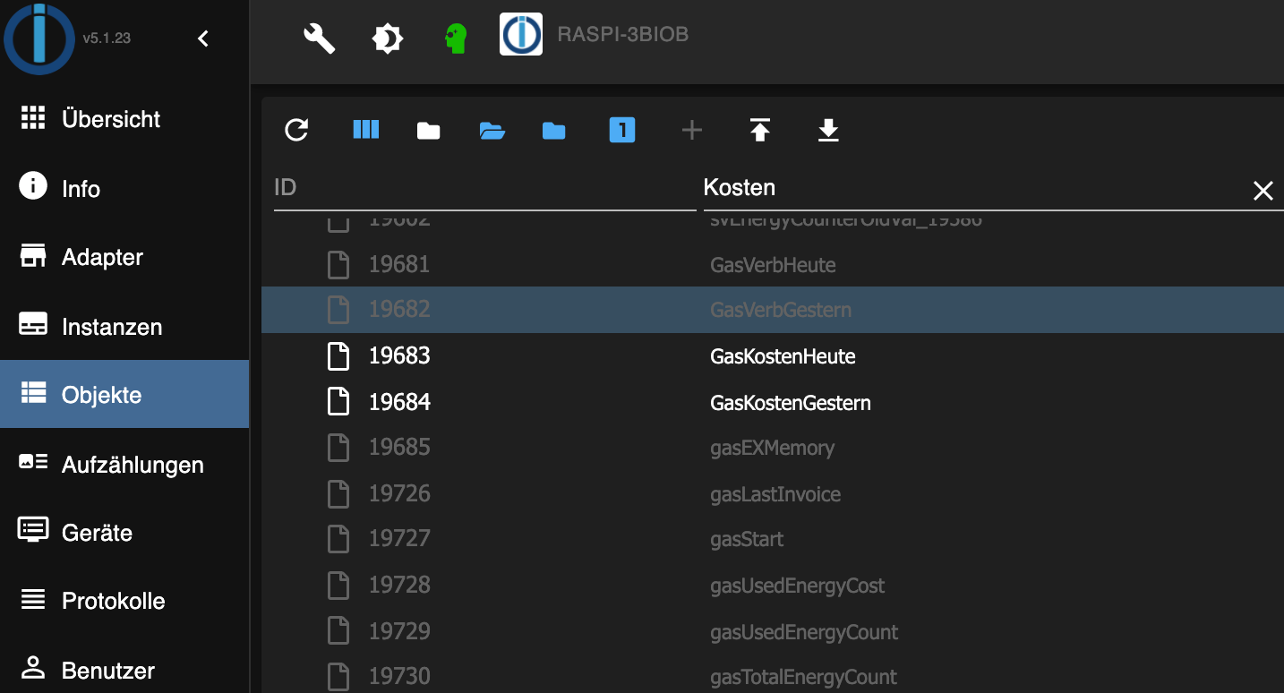
Task: Click the plus add-object icon
Action: [691, 131]
